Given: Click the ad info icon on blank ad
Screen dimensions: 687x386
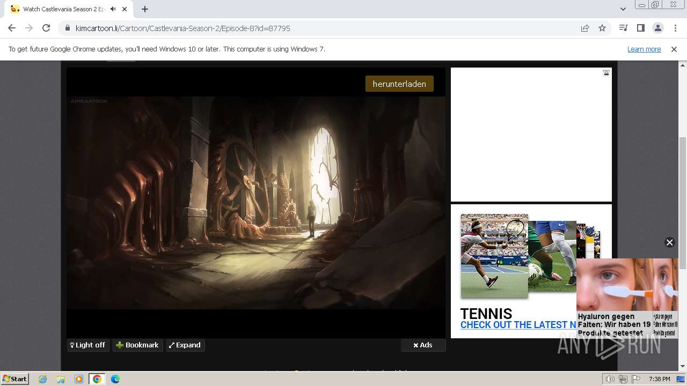Looking at the screenshot, I should (606, 73).
